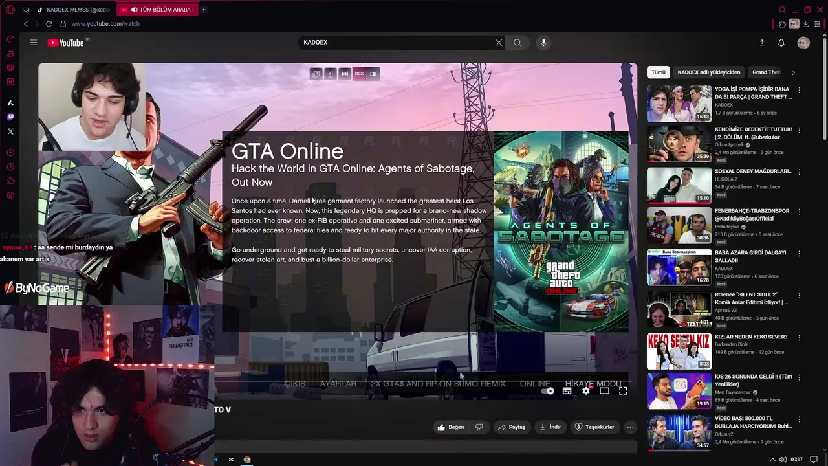Open YOGA İŞİ POMPA İŞİDİR video thumbnail
The height and width of the screenshot is (466, 828).
pyautogui.click(x=679, y=104)
